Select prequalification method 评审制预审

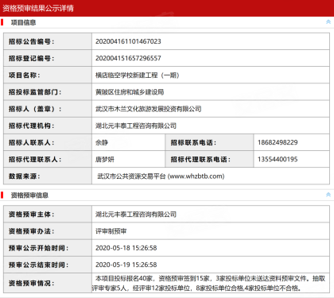pyautogui.click(x=111, y=231)
